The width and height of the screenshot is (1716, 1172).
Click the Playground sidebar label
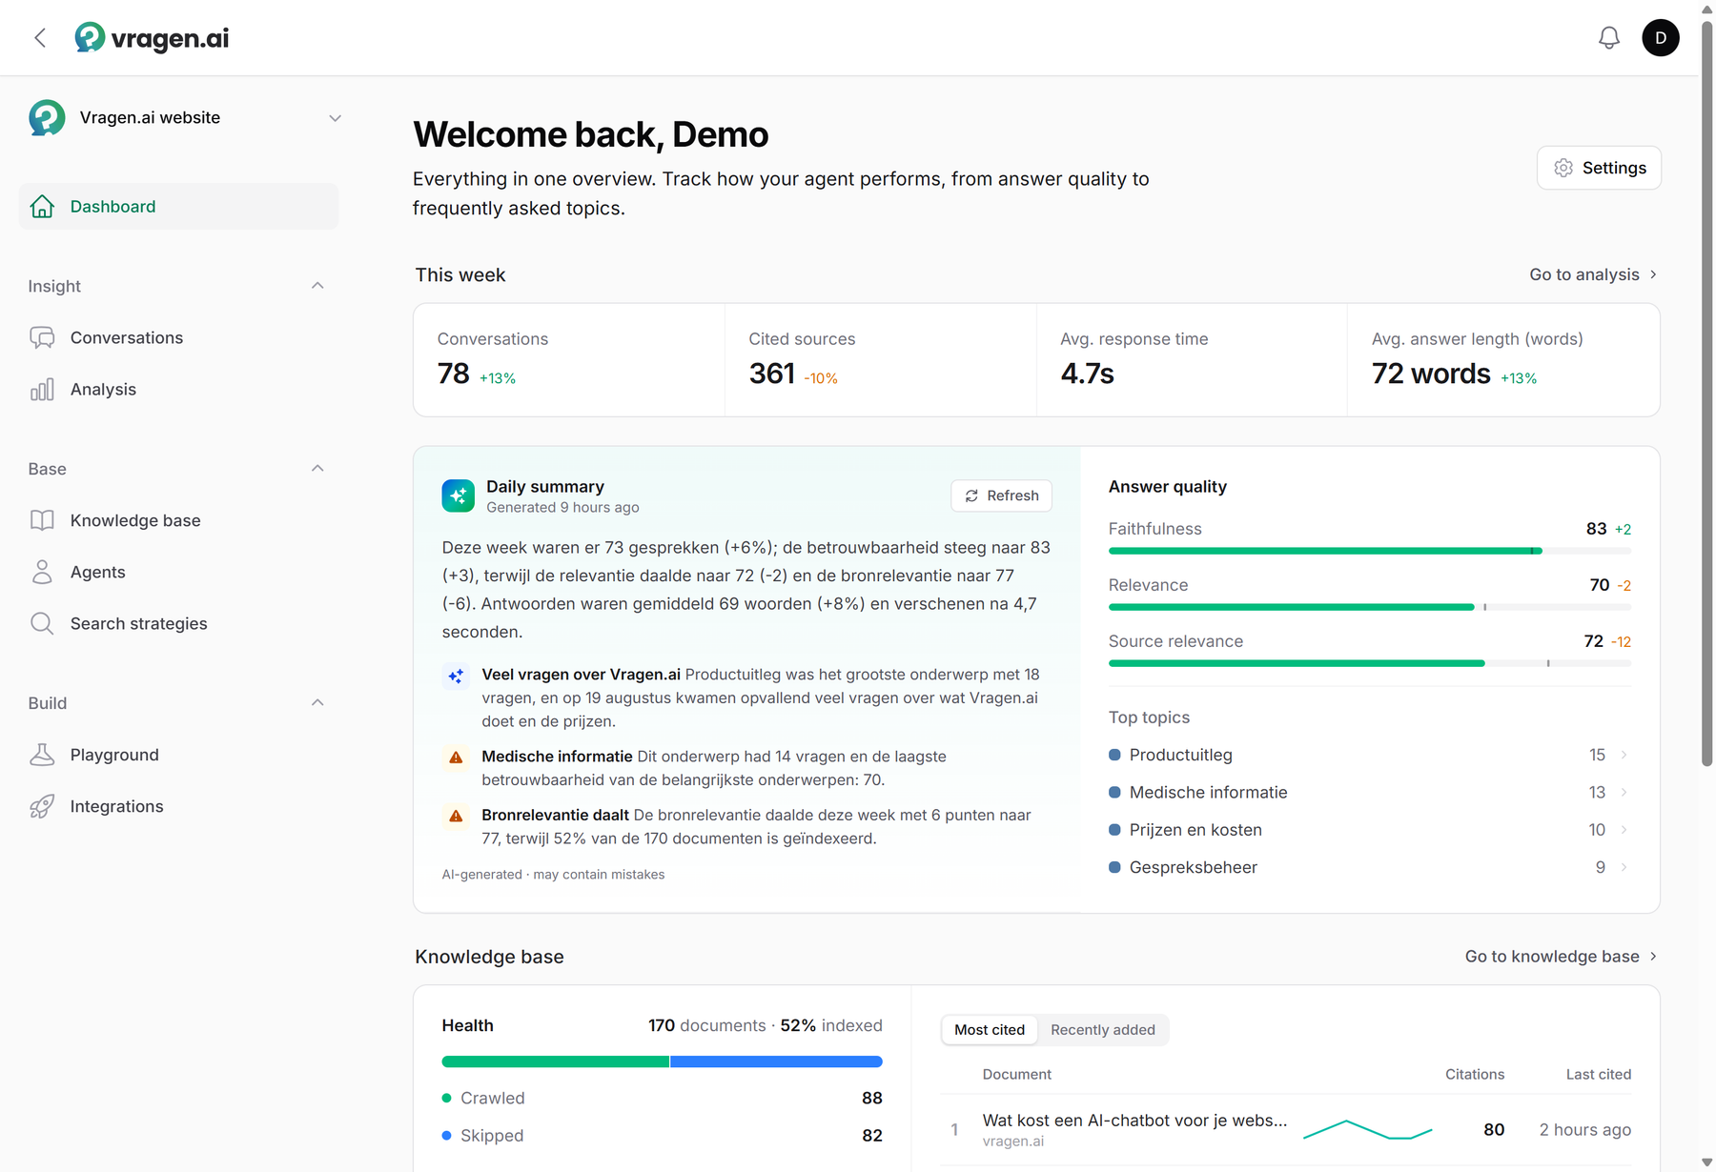point(114,755)
